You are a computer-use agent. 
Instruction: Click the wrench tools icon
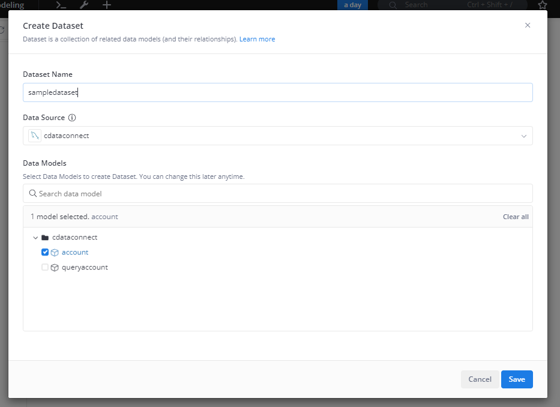(x=84, y=5)
